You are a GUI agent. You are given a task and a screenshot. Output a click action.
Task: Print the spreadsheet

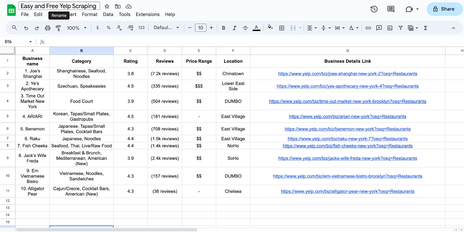click(48, 28)
